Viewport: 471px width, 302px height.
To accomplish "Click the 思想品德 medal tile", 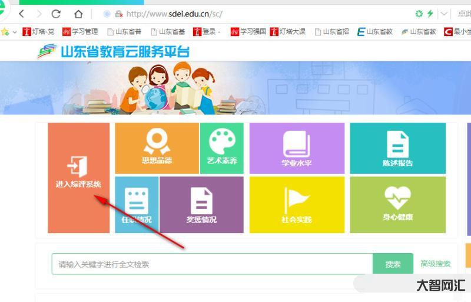I will [x=157, y=148].
